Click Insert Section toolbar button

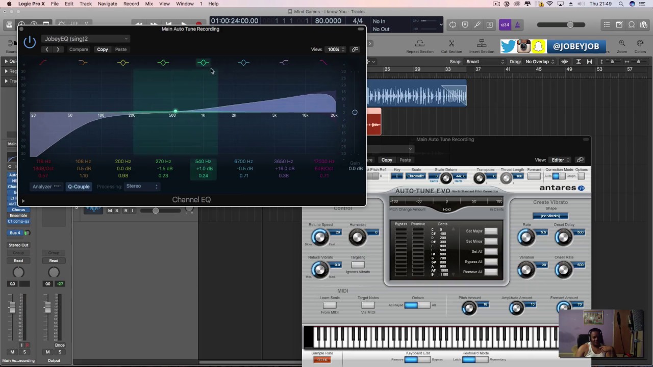(482, 47)
